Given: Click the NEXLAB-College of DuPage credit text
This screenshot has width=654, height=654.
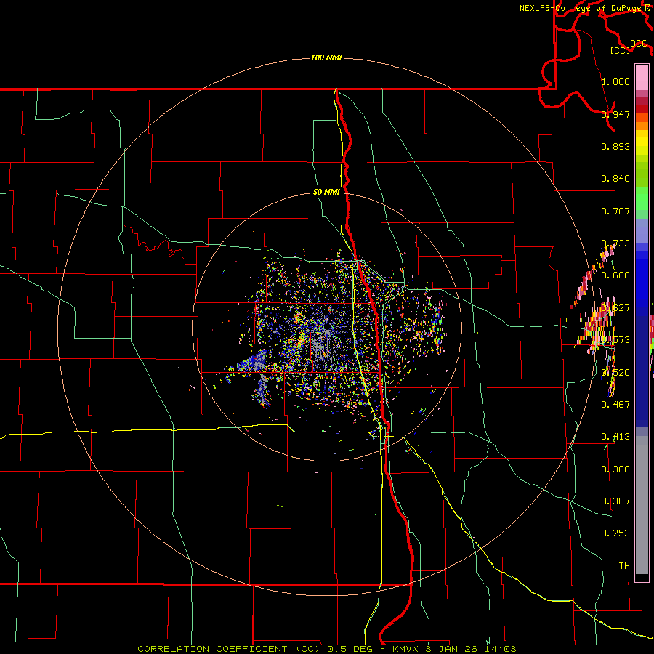Looking at the screenshot, I should [x=581, y=8].
